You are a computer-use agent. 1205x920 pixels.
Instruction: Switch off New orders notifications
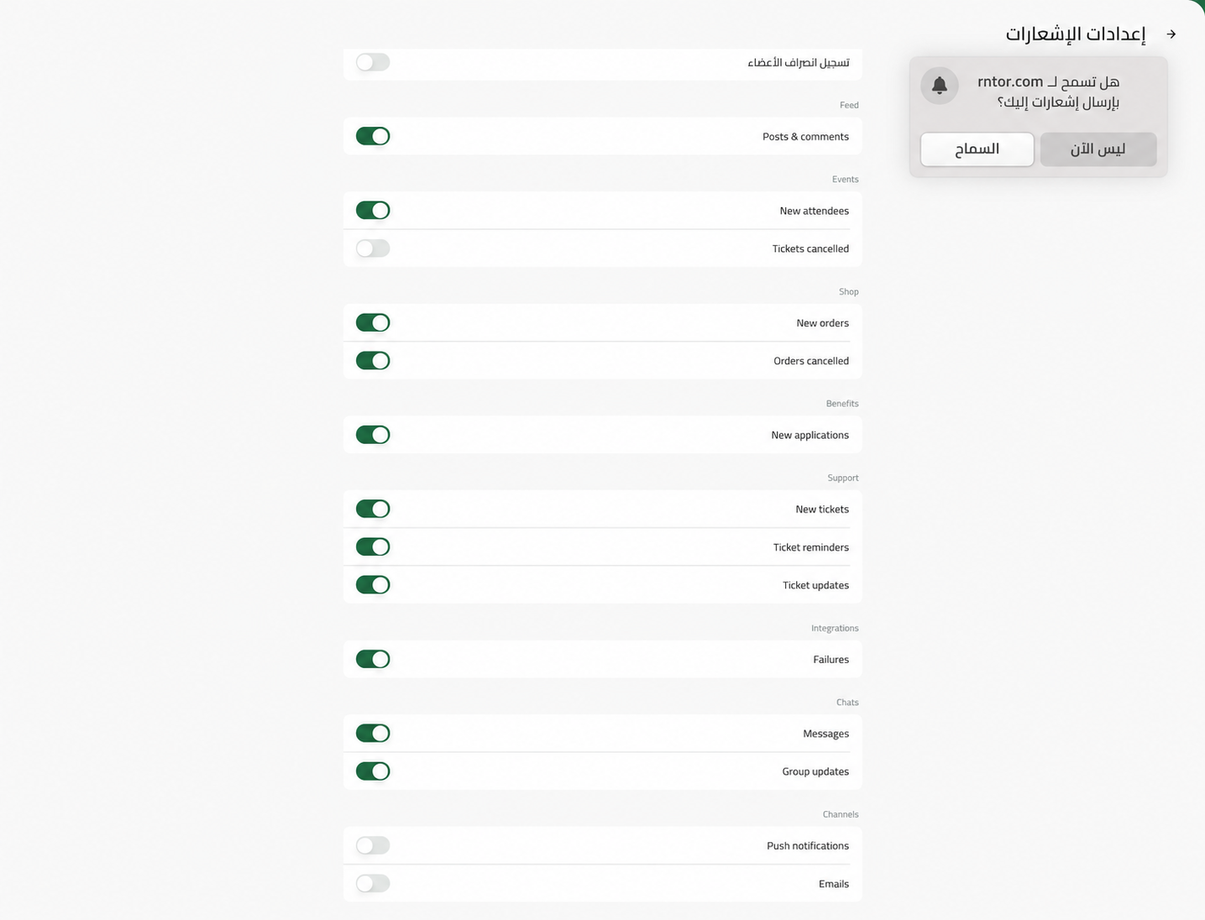[373, 323]
